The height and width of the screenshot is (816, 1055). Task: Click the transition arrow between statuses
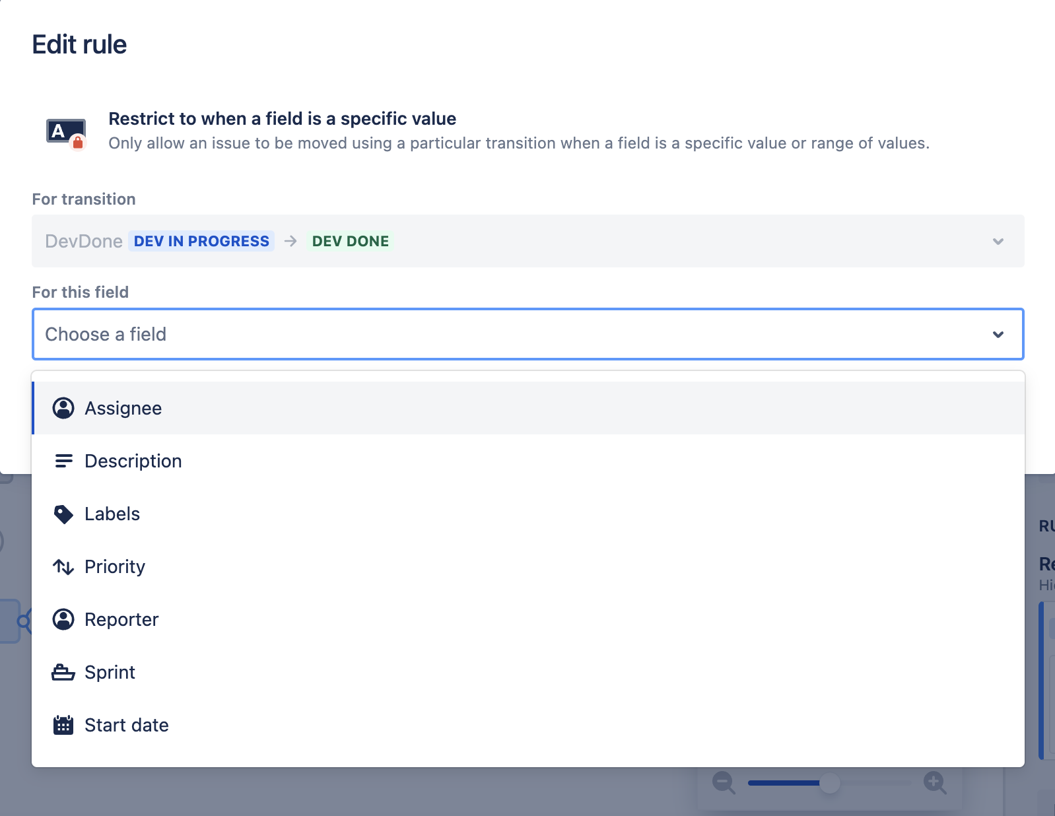(x=290, y=241)
